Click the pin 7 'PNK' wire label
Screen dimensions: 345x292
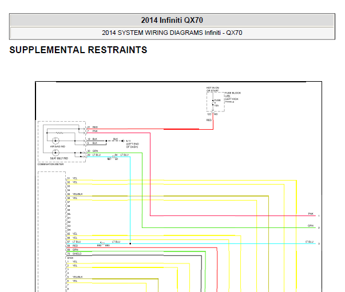pyautogui.click(x=95, y=131)
